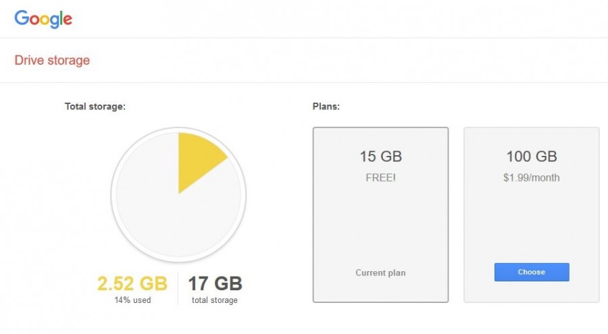Click the 15 GB plan title

[x=381, y=157]
